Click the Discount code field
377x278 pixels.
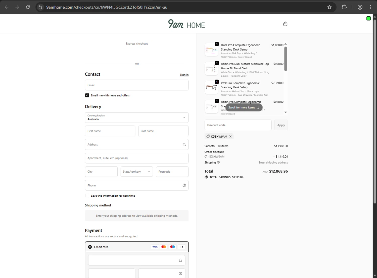238,125
